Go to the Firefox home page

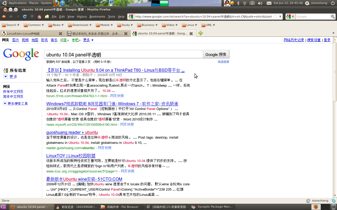point(39,17)
